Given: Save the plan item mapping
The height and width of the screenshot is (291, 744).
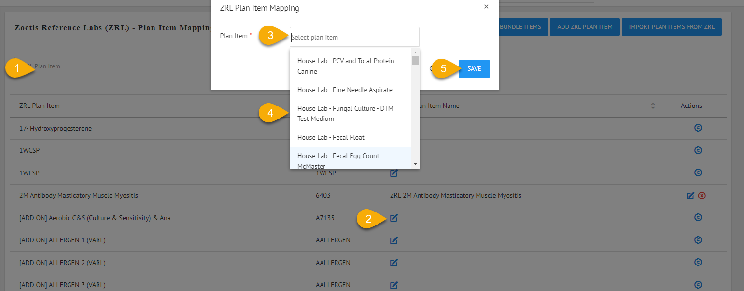Looking at the screenshot, I should (x=474, y=69).
